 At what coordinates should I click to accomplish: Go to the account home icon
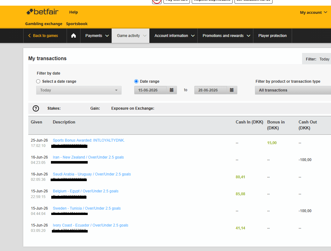(x=74, y=35)
